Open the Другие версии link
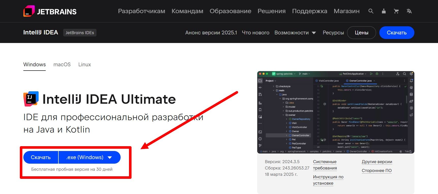 [377, 162]
